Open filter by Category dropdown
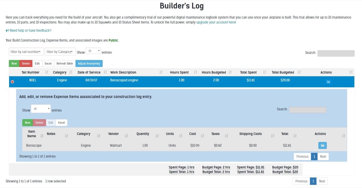The image size is (362, 188). click(x=60, y=52)
